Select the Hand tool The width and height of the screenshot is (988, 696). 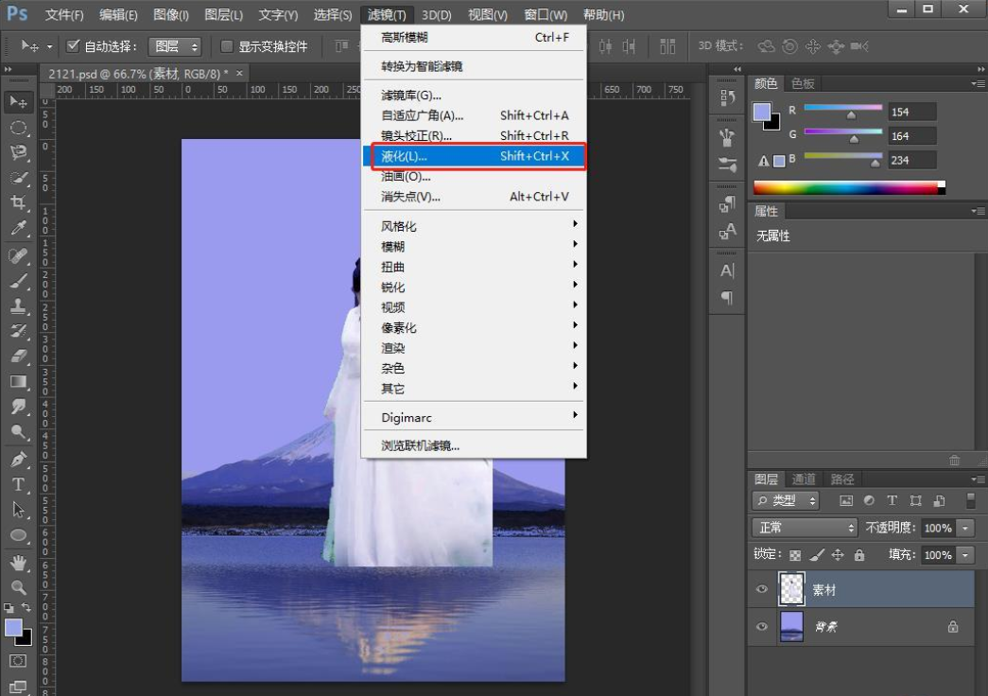(18, 563)
